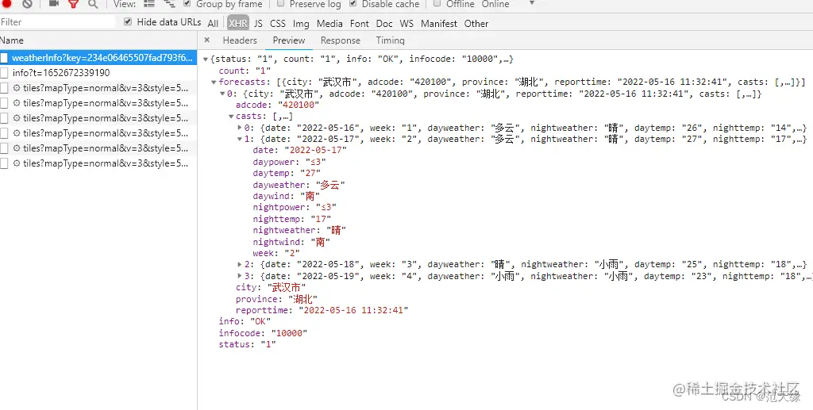
Task: Click the standalone status: "1" property line
Action: coord(248,343)
